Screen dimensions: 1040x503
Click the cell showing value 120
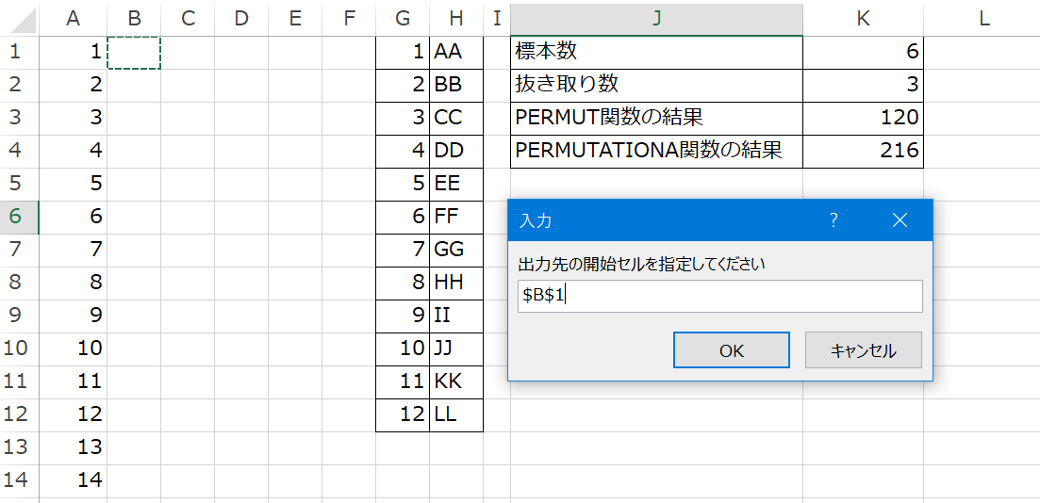coord(863,118)
